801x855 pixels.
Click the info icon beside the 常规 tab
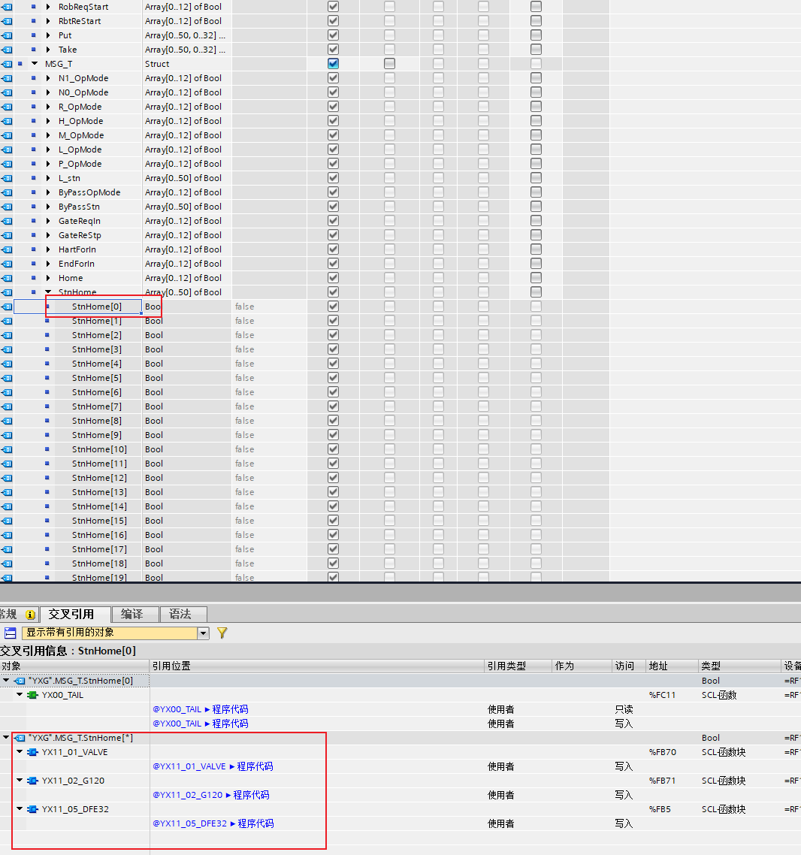30,615
